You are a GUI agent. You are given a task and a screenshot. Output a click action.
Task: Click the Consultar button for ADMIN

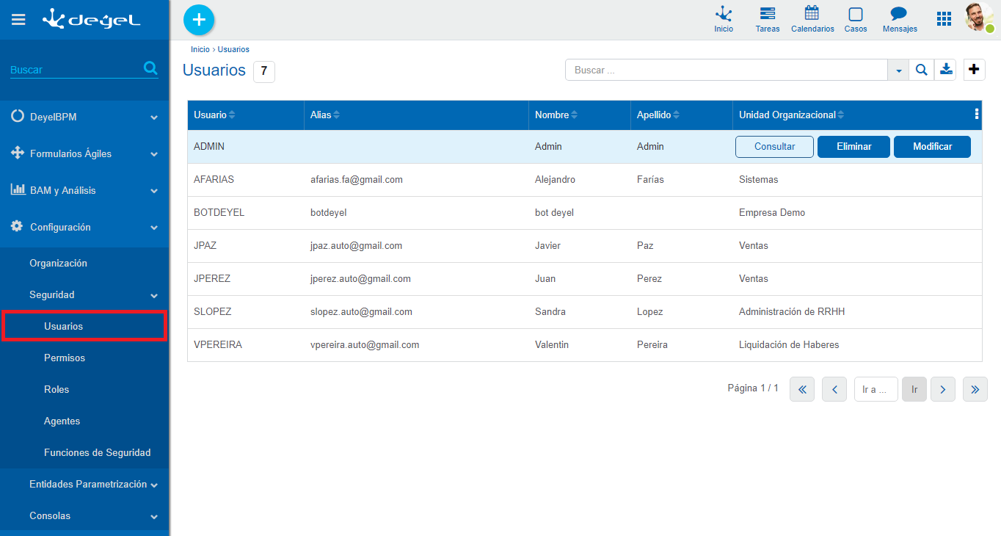[774, 147]
